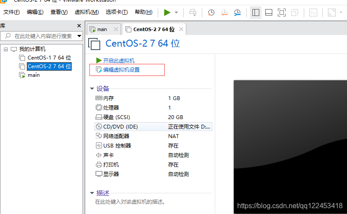Select CentOS-2 7 64 位 in the library

coord(49,66)
